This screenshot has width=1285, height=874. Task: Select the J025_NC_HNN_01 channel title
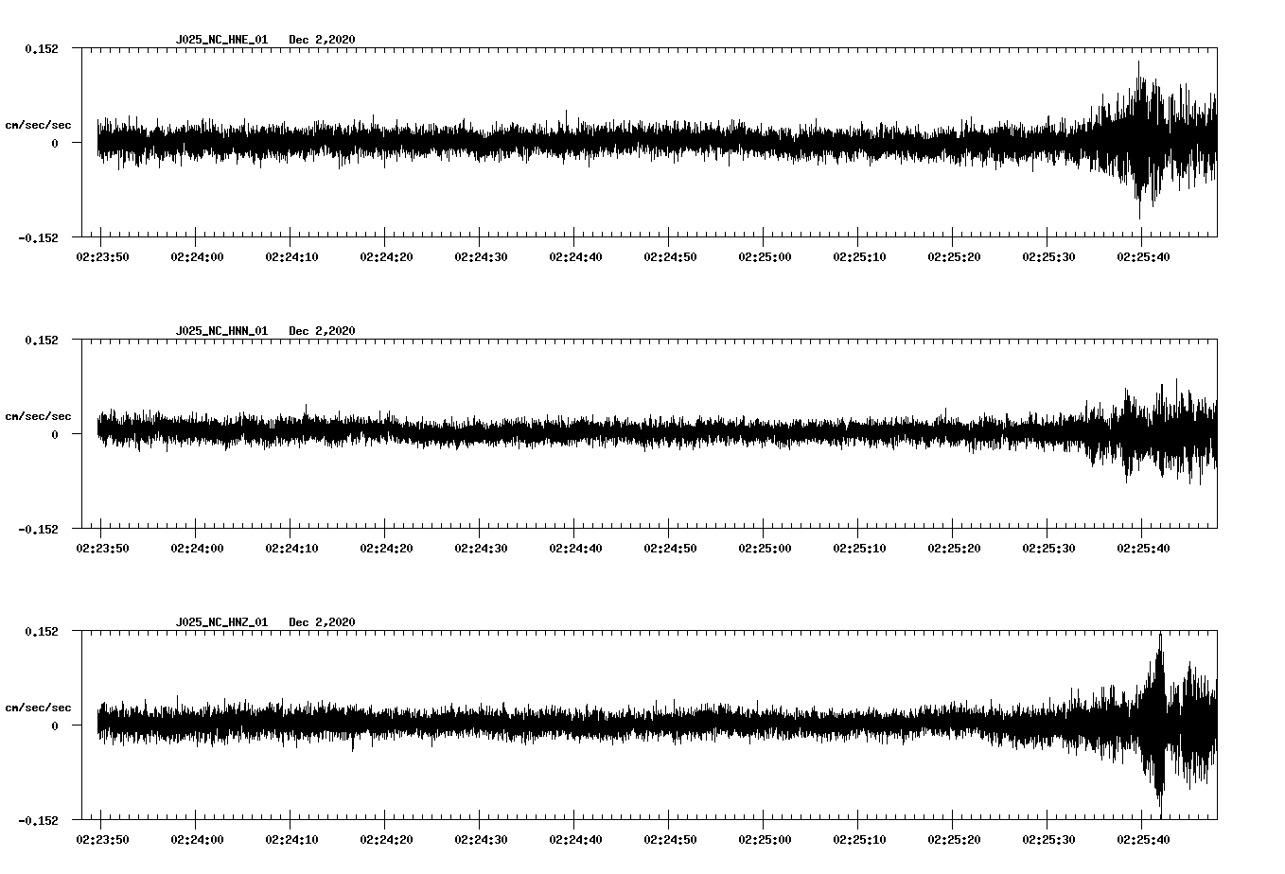coord(220,330)
